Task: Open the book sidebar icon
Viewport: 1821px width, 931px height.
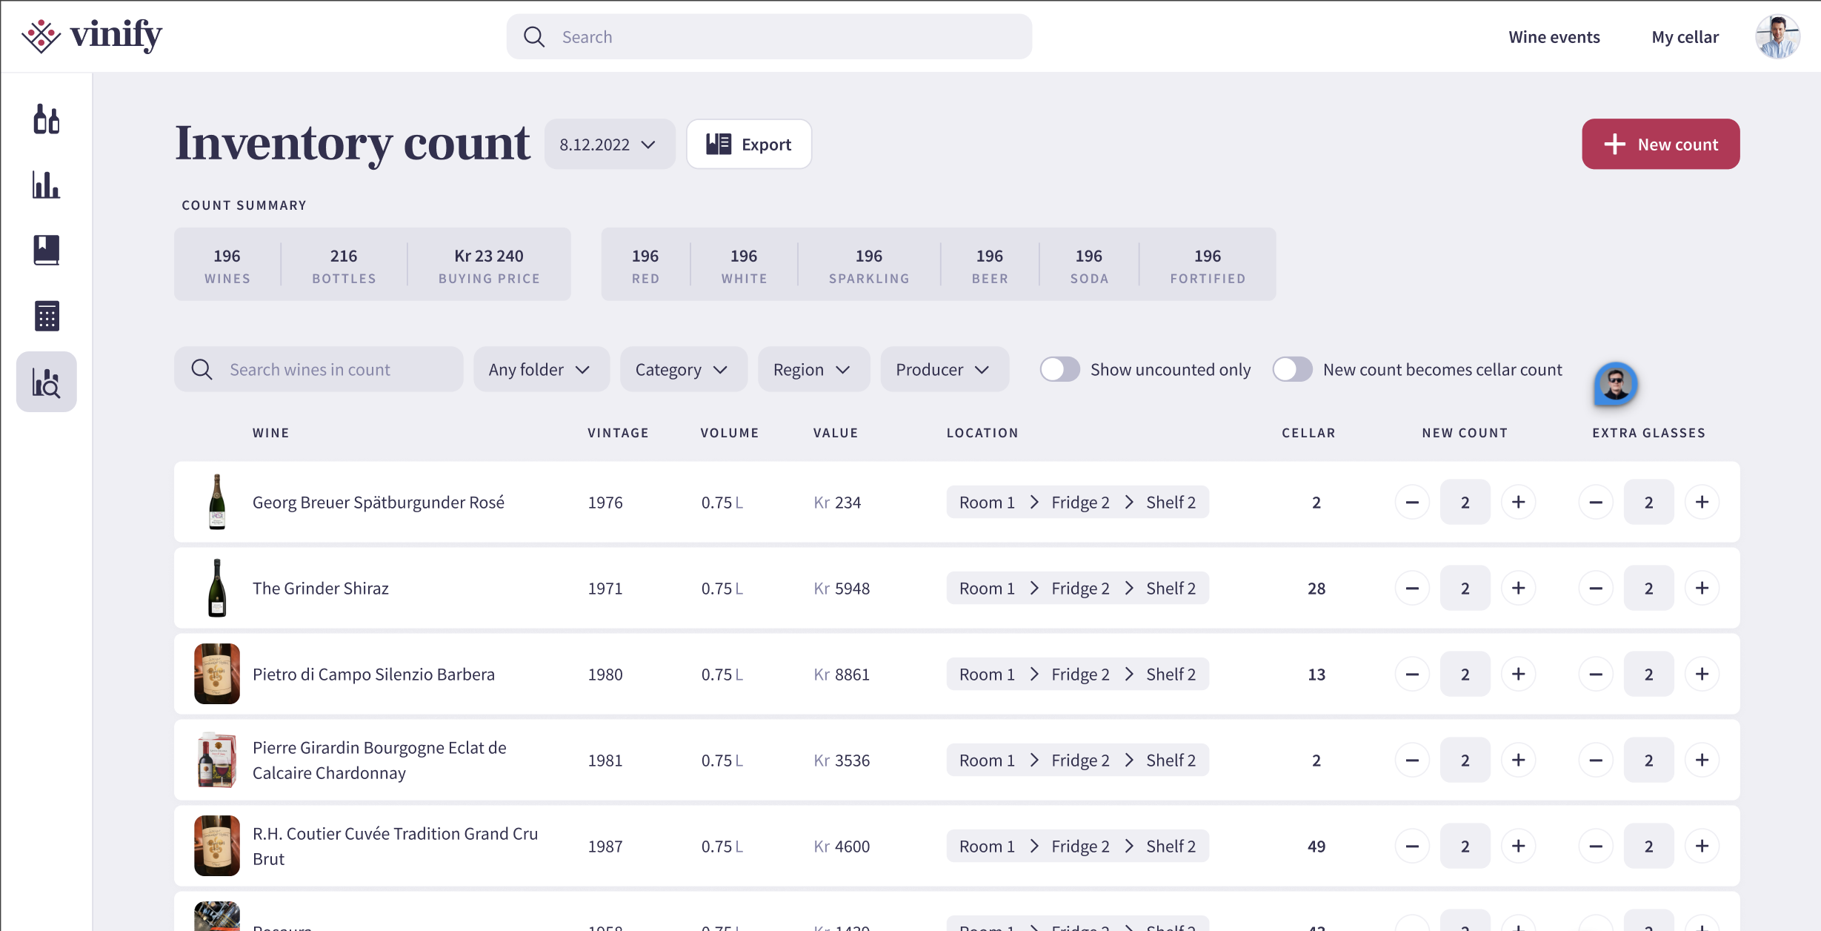Action: [46, 251]
